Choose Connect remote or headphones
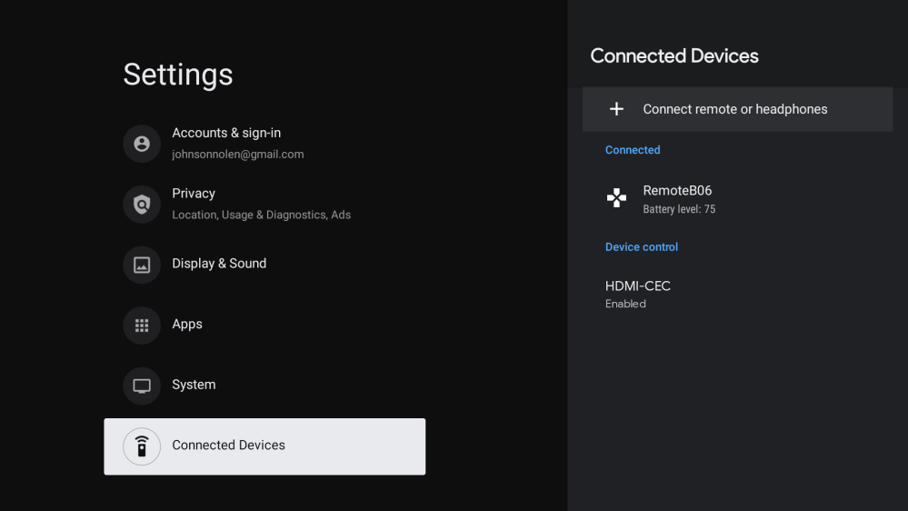 coord(735,109)
